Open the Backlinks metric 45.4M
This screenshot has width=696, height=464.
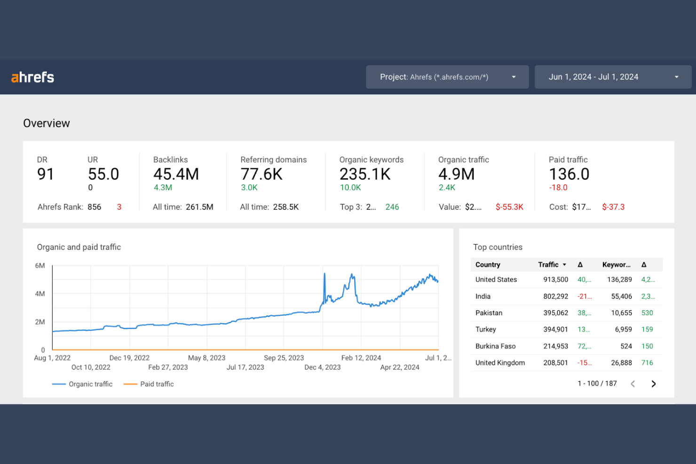[x=176, y=174]
